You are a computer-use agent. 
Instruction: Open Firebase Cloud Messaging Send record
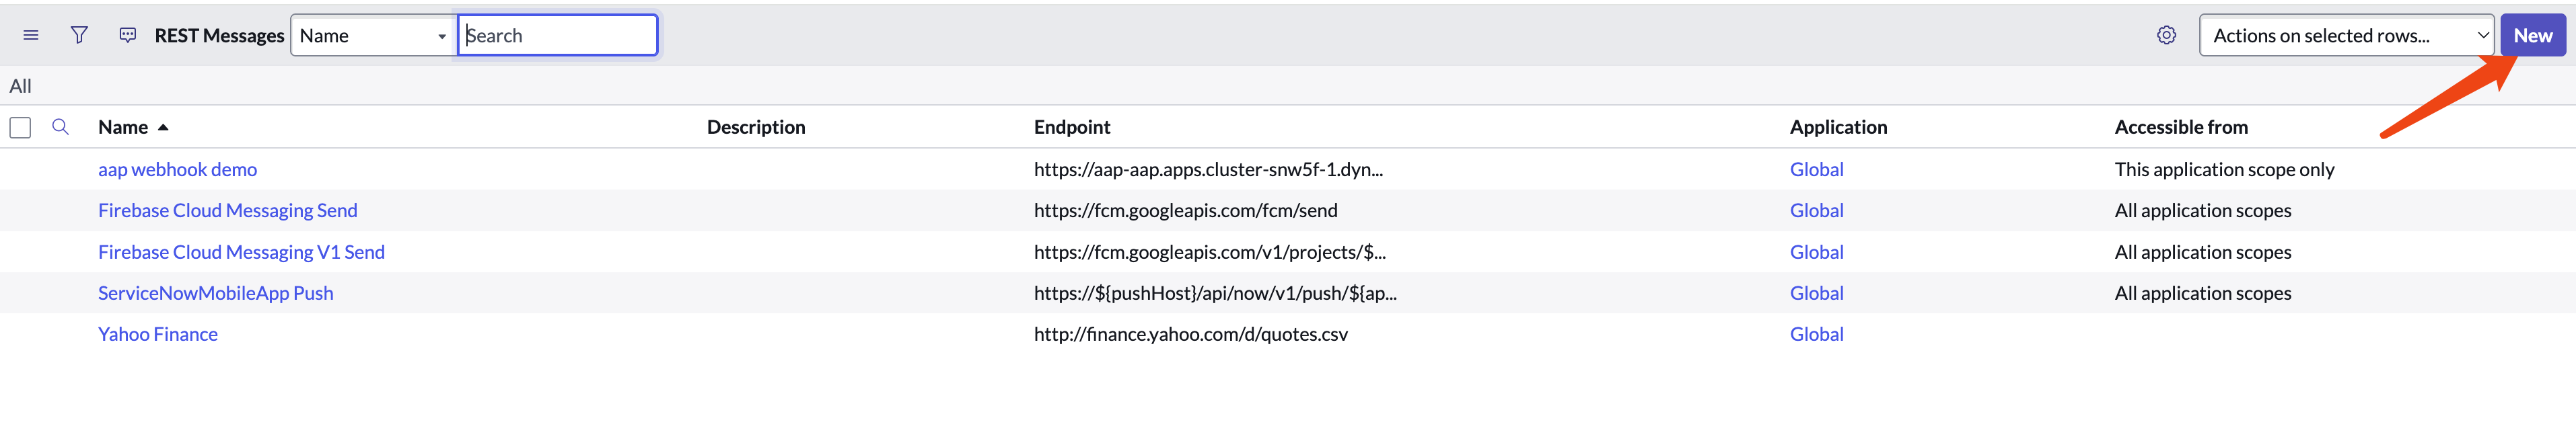[227, 211]
